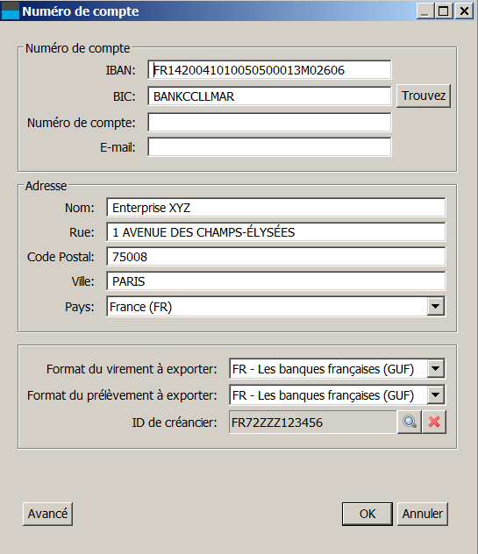
Task: Click into the E-mail field
Action: (x=269, y=147)
